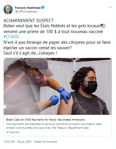Click the US flag emoji in tweet

tap(103, 26)
